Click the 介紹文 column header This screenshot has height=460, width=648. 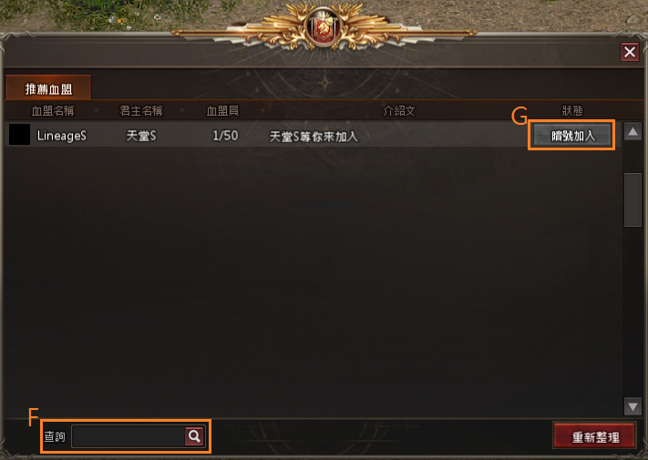399,110
